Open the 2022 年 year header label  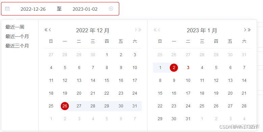tap(86, 30)
